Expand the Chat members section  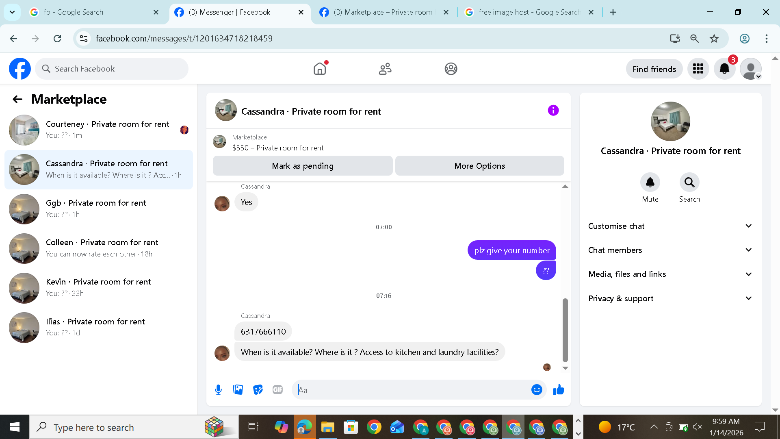670,250
